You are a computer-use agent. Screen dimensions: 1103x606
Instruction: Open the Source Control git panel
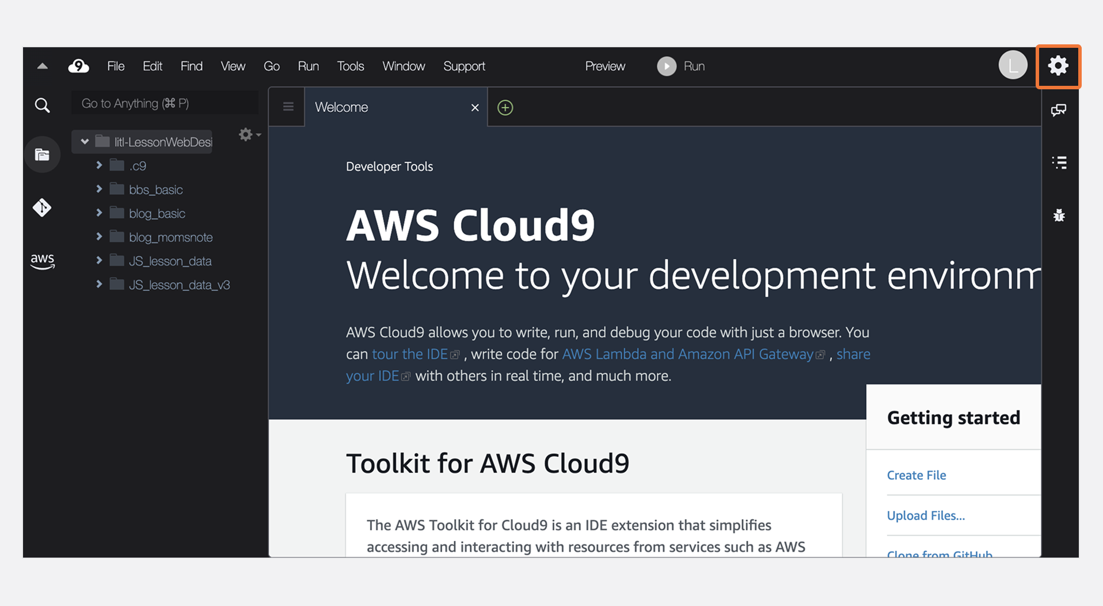point(42,207)
